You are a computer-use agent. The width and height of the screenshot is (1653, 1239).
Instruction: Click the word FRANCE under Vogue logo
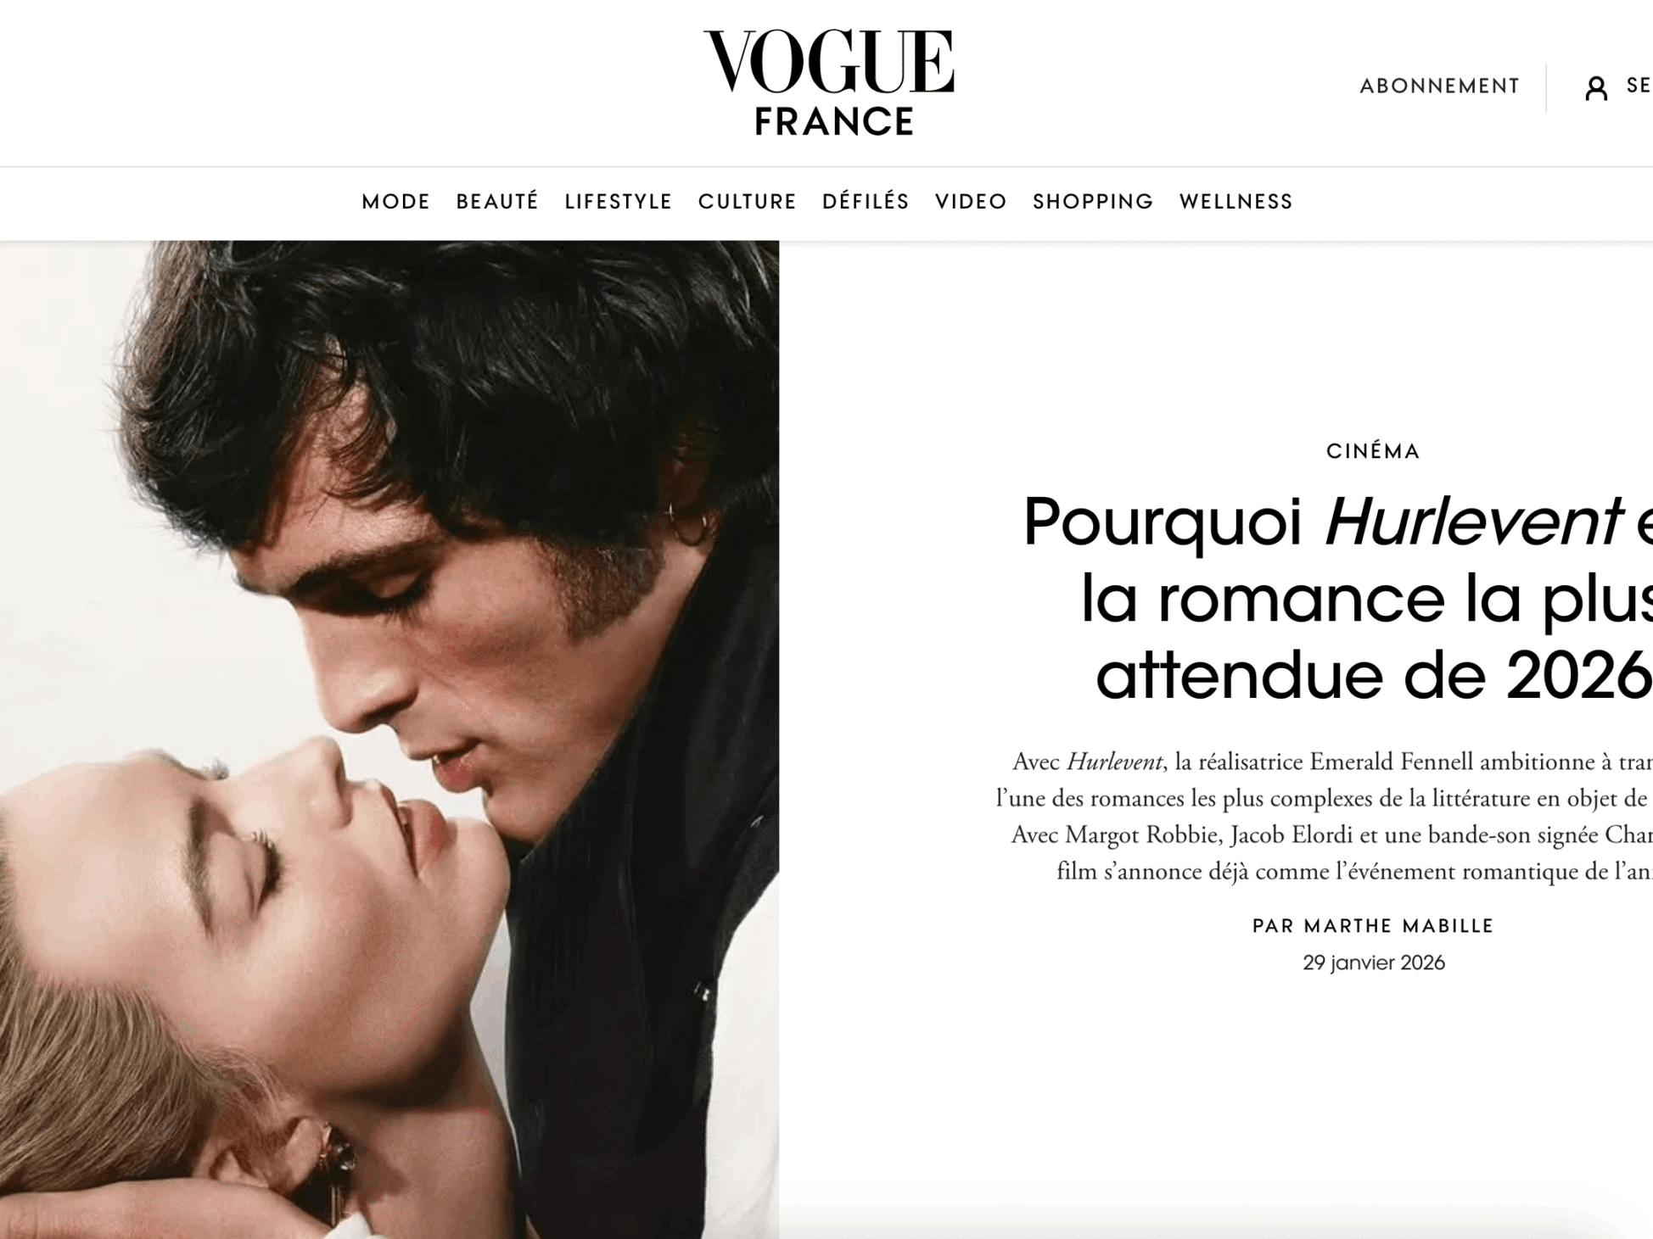tap(834, 121)
